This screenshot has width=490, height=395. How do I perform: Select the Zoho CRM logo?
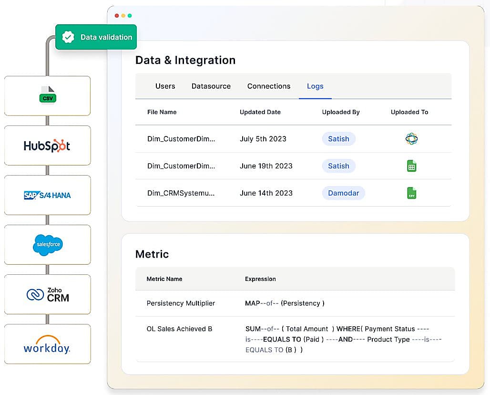pos(48,295)
